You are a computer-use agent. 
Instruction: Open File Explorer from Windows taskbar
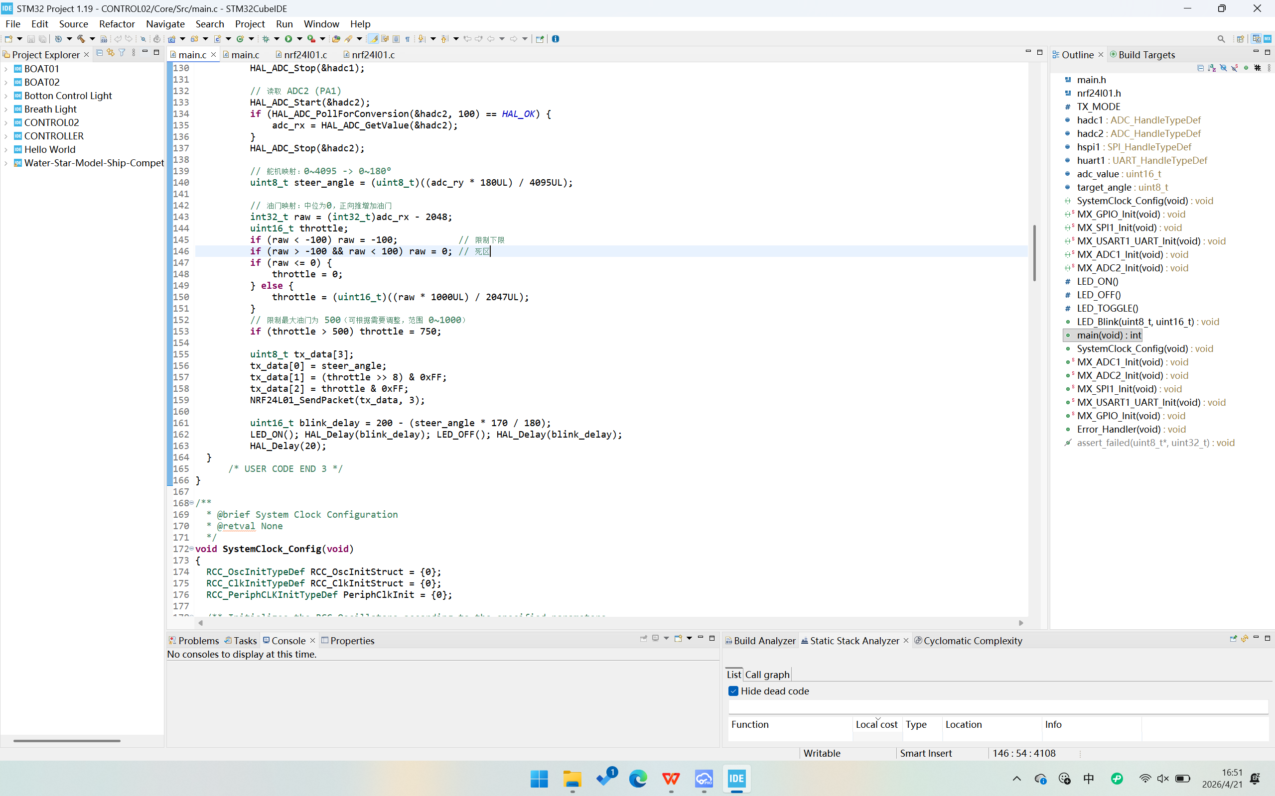572,779
